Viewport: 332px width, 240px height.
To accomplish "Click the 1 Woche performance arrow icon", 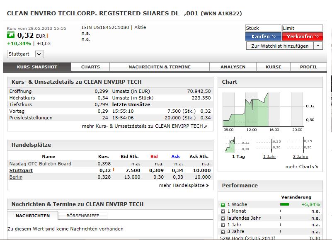I will point(223,204).
